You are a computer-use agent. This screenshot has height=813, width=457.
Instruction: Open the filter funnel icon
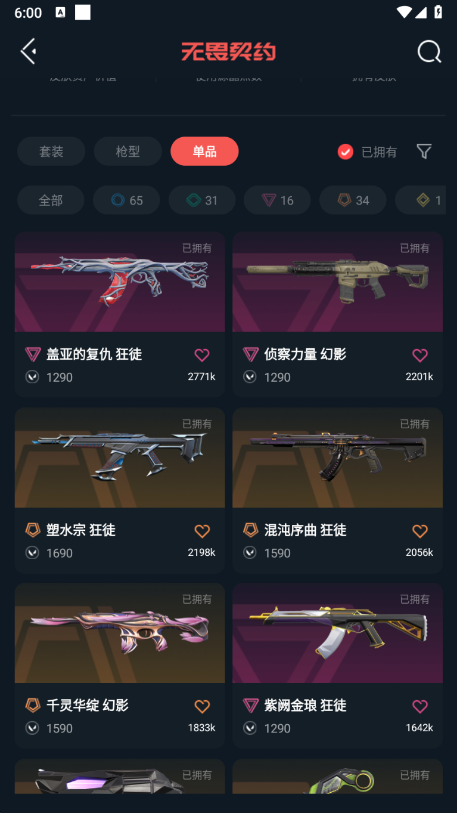(x=424, y=152)
